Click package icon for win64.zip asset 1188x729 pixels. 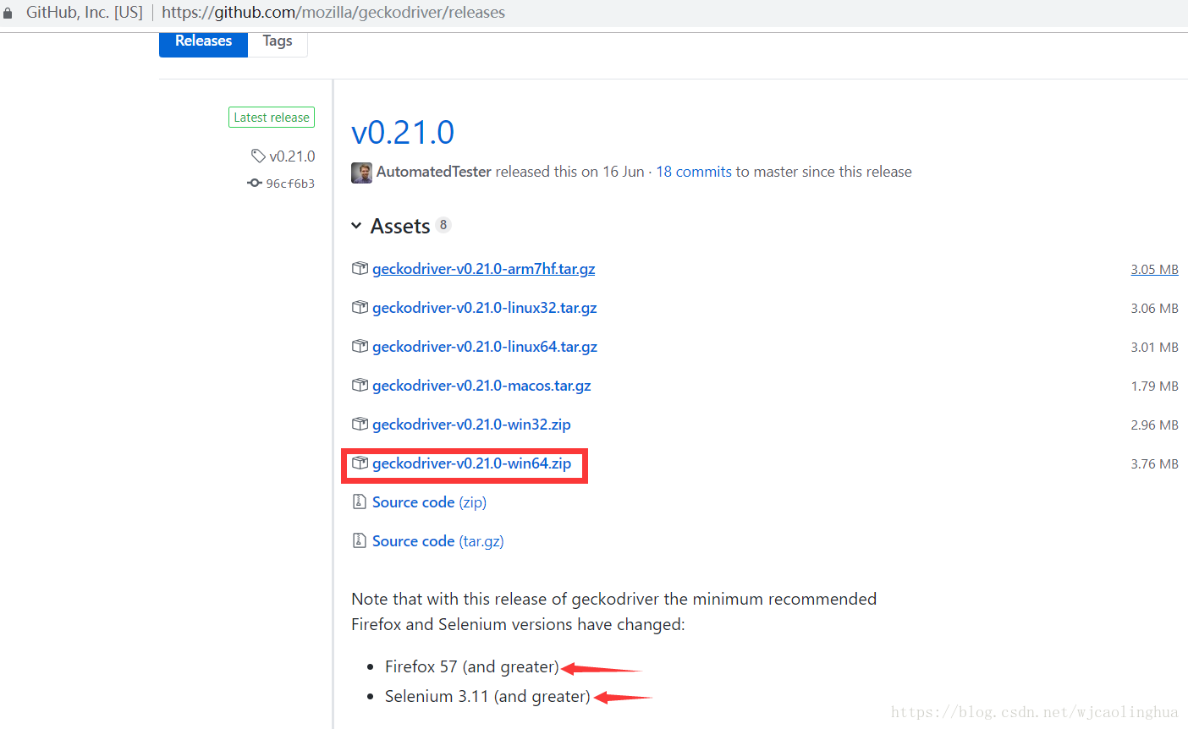[x=360, y=463]
